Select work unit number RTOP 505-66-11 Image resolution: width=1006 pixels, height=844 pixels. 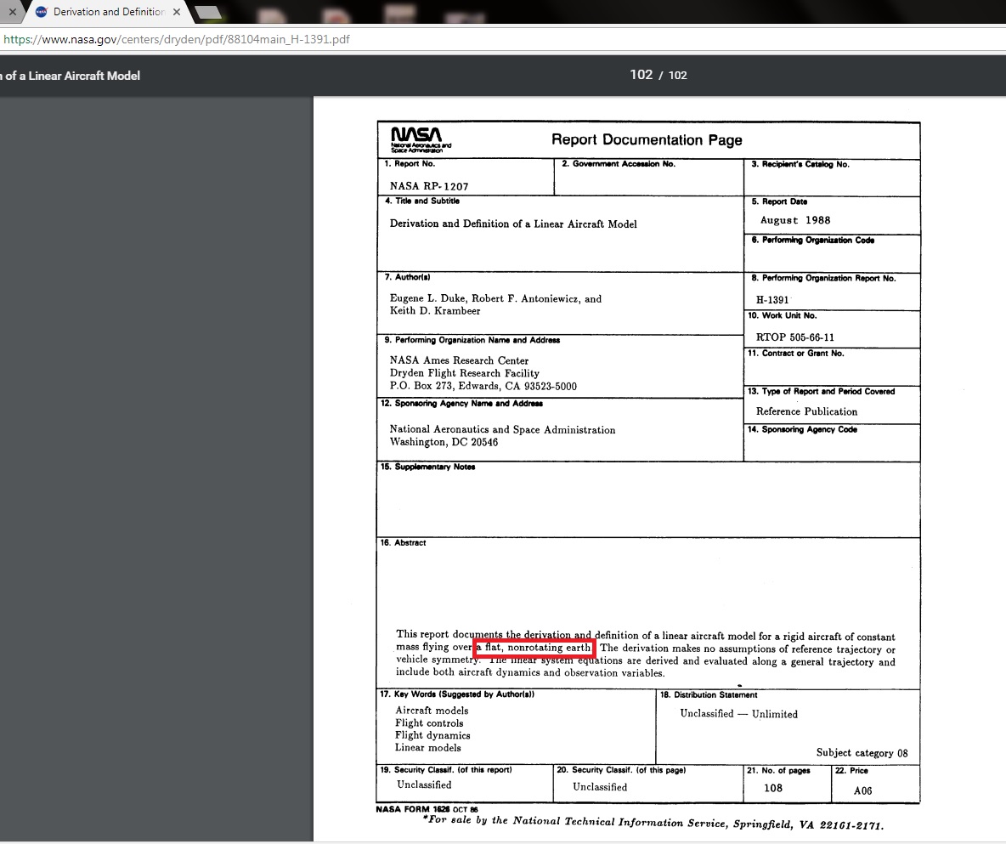(795, 337)
